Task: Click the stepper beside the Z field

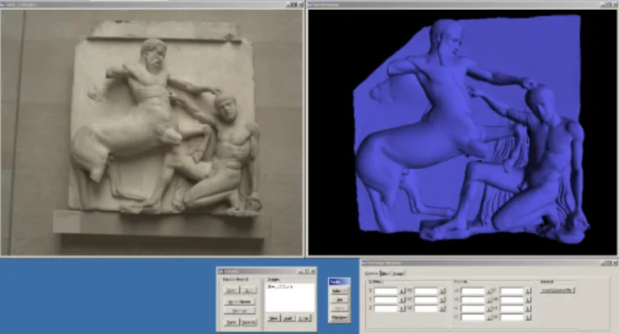Action: tap(402, 309)
